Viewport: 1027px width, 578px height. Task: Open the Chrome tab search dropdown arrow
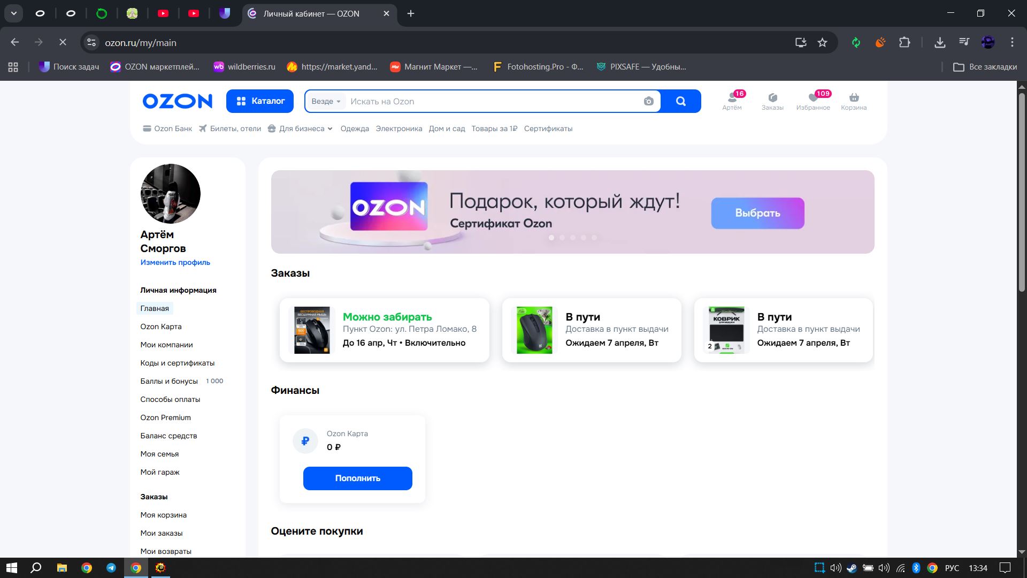point(13,13)
